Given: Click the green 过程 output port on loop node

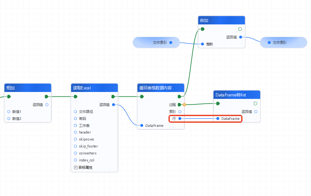Looking at the screenshot, I should pos(179,104).
